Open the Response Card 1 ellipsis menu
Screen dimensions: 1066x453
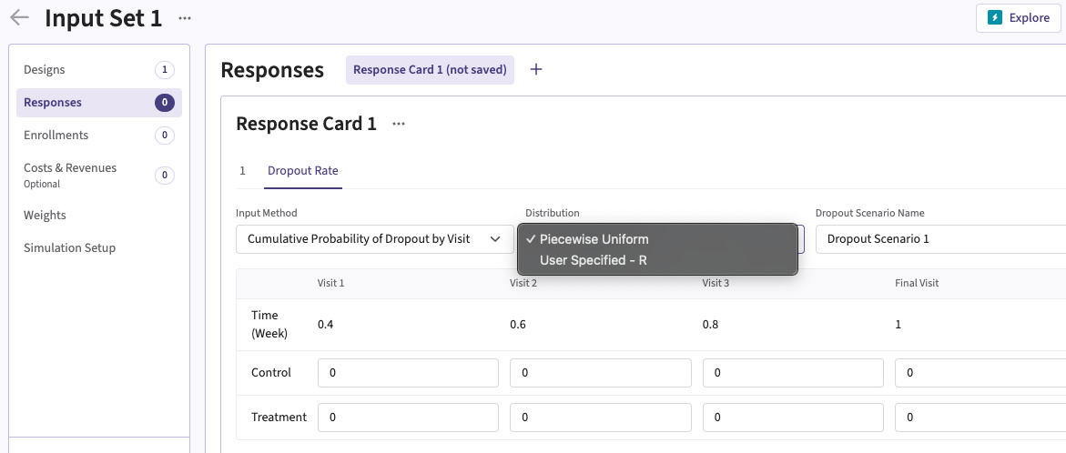pyautogui.click(x=398, y=125)
